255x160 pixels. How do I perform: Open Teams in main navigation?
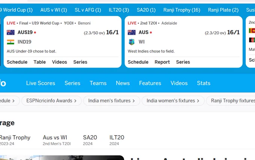pyautogui.click(x=98, y=83)
